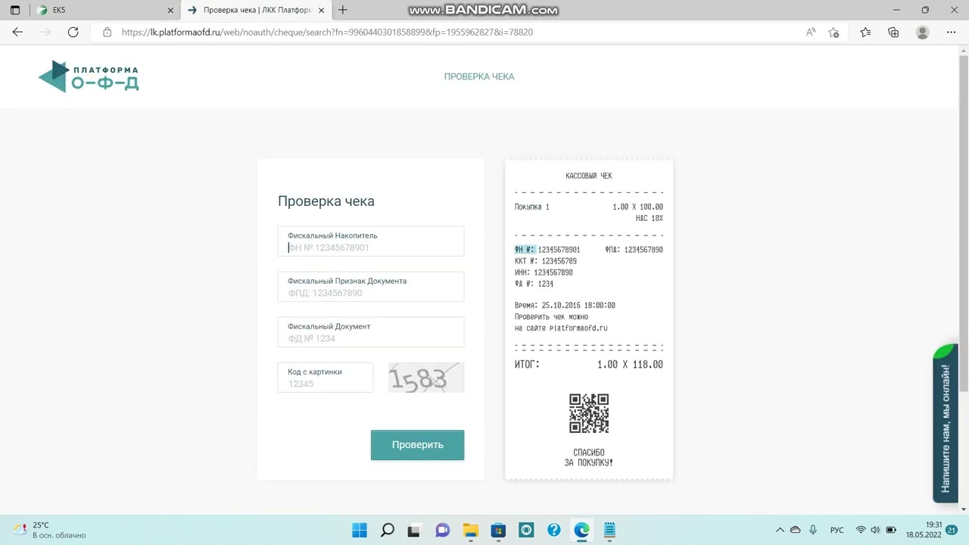Reload the page with the refresh icon
Image resolution: width=969 pixels, height=545 pixels.
click(x=73, y=33)
